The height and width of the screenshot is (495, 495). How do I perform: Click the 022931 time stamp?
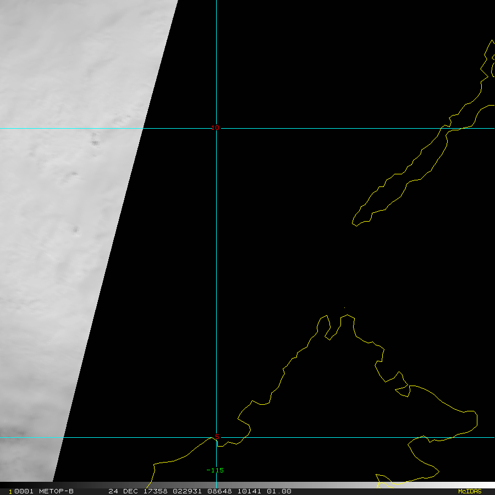pyautogui.click(x=188, y=491)
